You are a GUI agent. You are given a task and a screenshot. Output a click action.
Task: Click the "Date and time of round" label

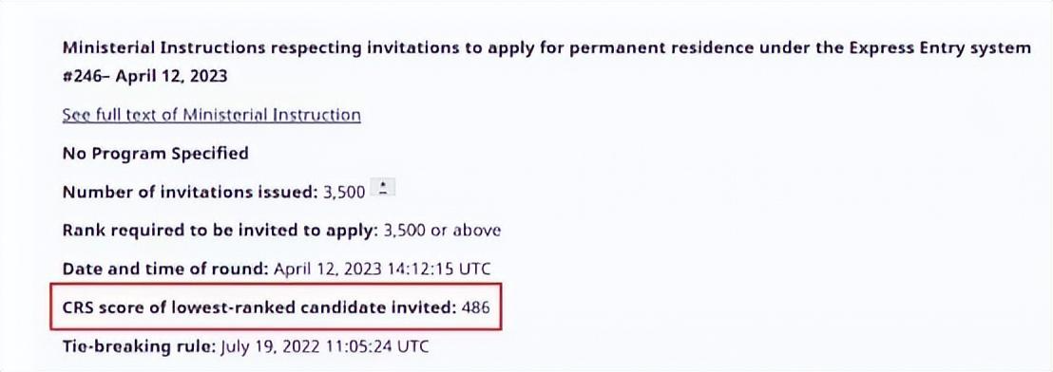(165, 270)
